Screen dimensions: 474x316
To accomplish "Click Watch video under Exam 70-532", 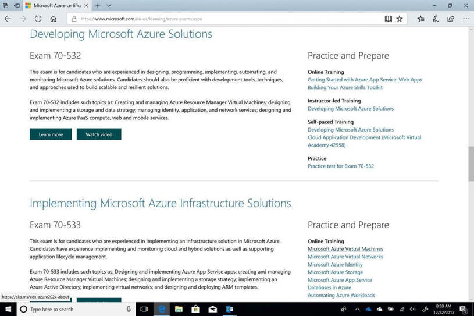I will point(99,134).
